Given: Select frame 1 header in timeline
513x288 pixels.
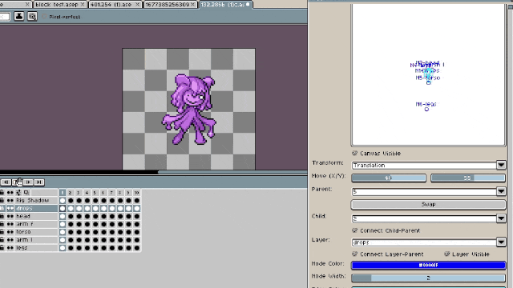Looking at the screenshot, I should pyautogui.click(x=63, y=193).
